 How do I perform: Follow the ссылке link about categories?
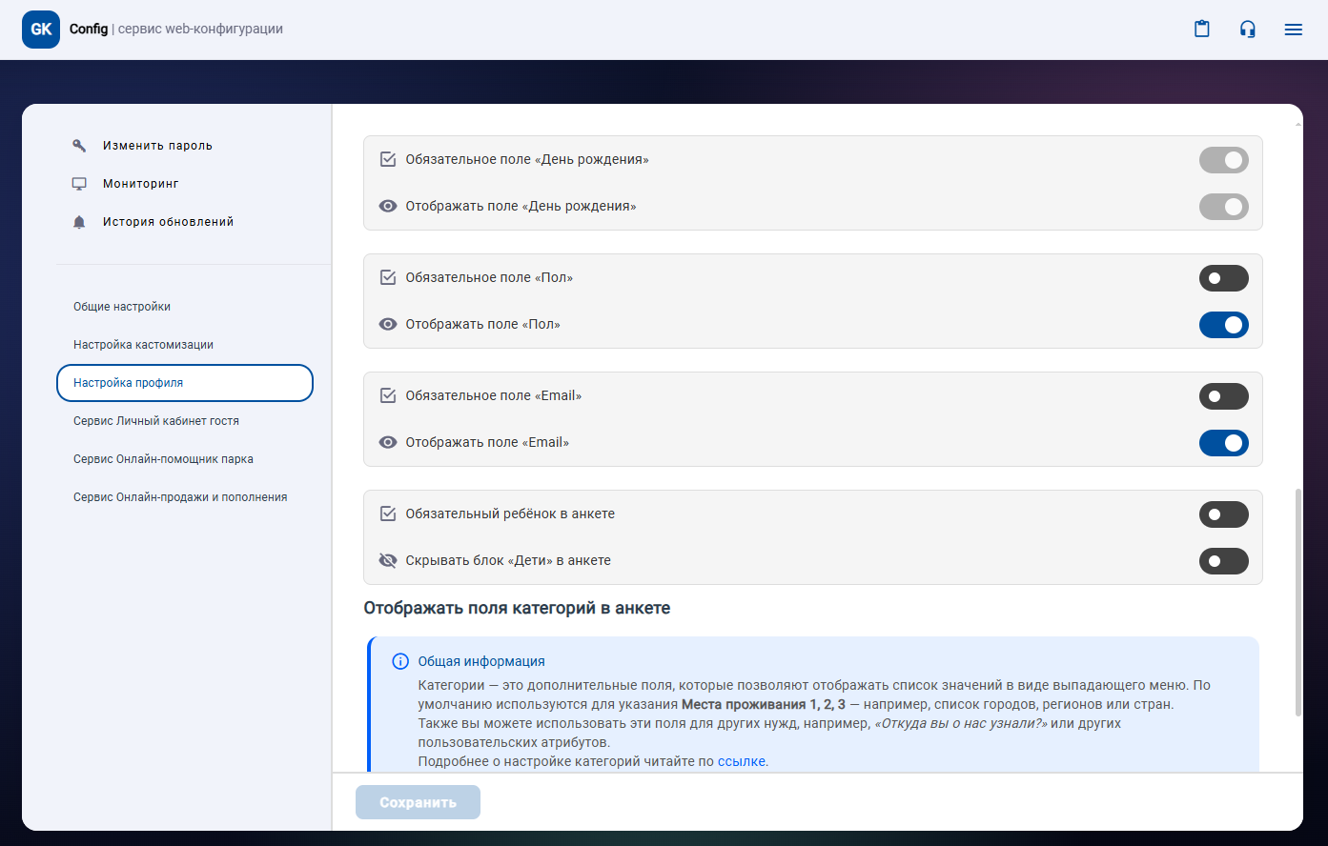pos(741,761)
